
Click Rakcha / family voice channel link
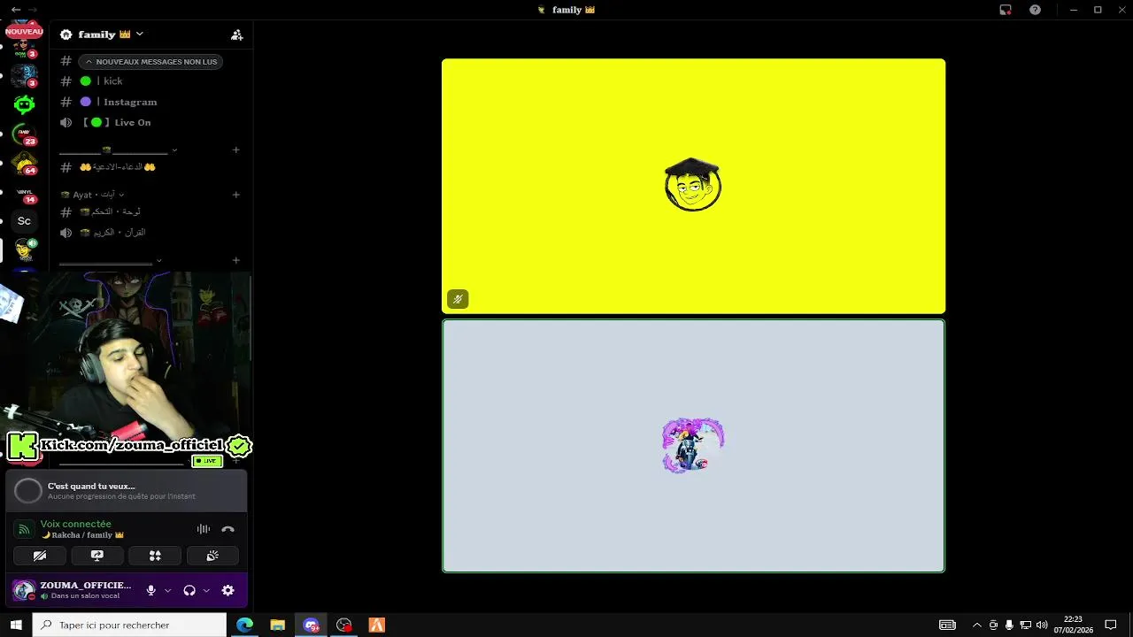pos(82,535)
